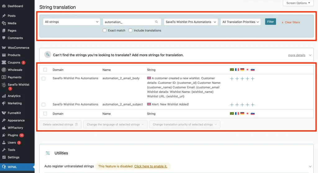Open Plugins menu with 10 updates
The image size is (318, 173).
pyautogui.click(x=13, y=135)
